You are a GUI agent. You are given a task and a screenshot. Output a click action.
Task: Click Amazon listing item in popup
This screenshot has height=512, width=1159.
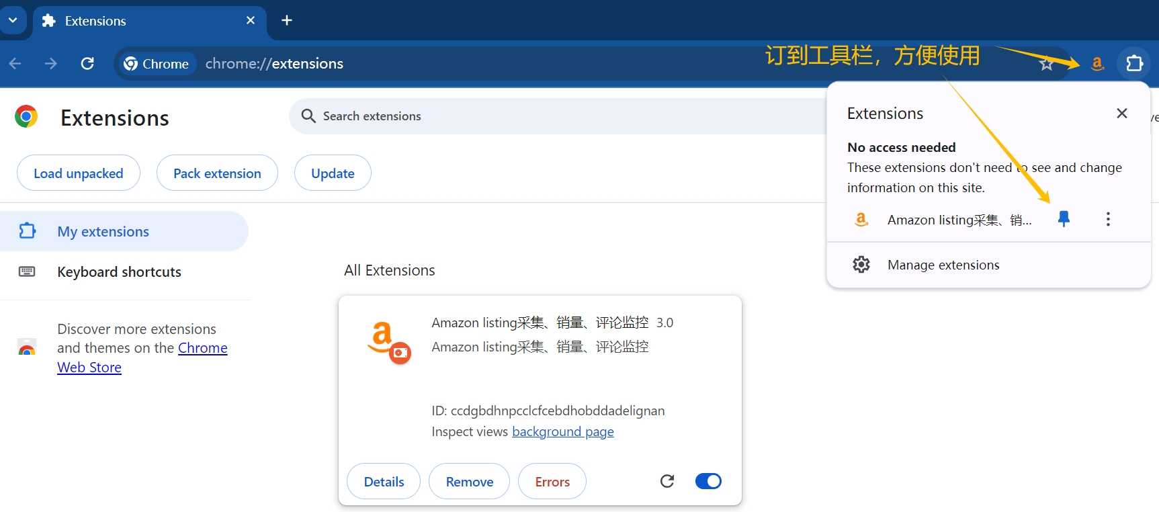(x=959, y=220)
